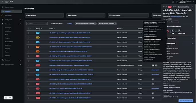Expand the Administration sidebar section

[20, 64]
